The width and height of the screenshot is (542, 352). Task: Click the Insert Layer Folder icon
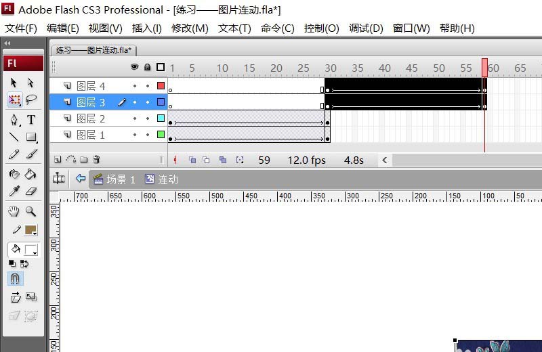[83, 159]
